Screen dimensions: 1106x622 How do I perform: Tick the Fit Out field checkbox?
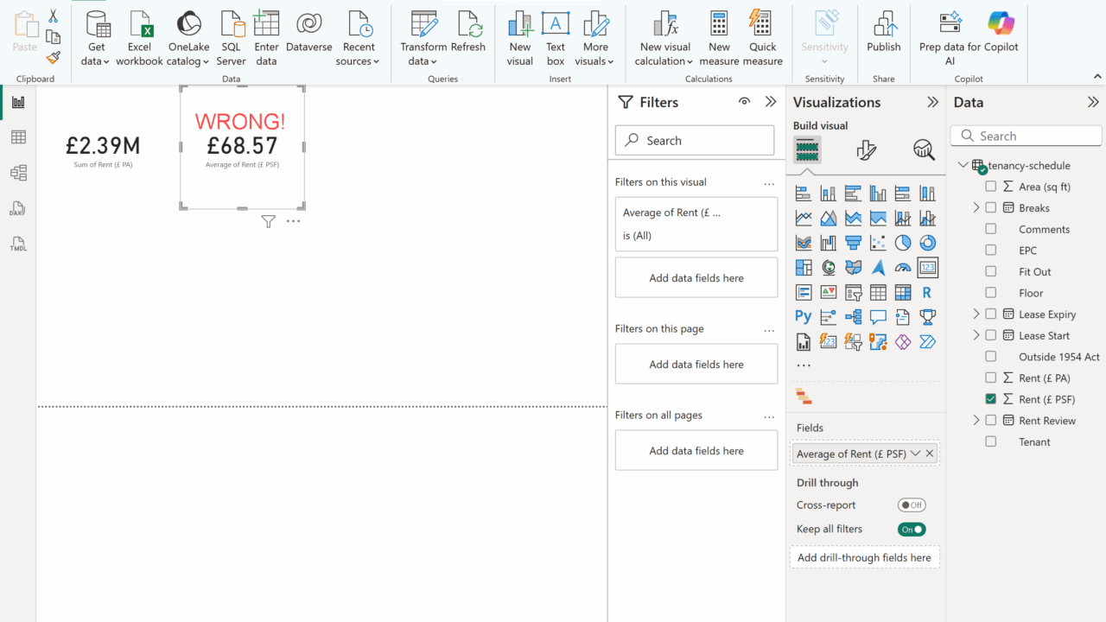click(991, 271)
